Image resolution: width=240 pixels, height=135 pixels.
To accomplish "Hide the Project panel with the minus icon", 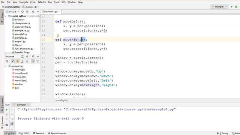I will click(x=38, y=12).
